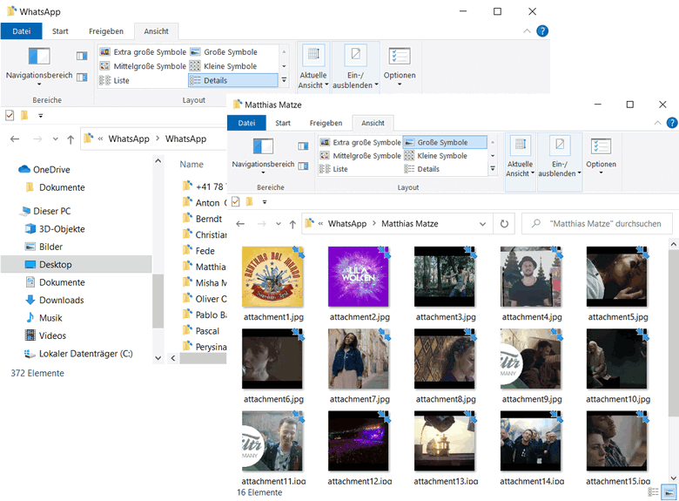Open Navigationsbereich in the Matthias Matze window
Viewport: 679px width, 501px height.
click(x=263, y=156)
